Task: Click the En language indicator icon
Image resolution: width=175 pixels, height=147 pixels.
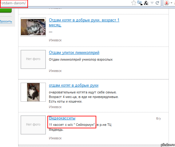Action: [140, 3]
